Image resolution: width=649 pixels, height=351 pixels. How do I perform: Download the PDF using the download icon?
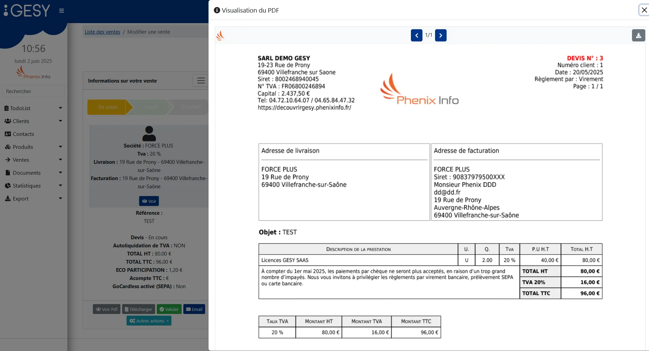tap(638, 35)
